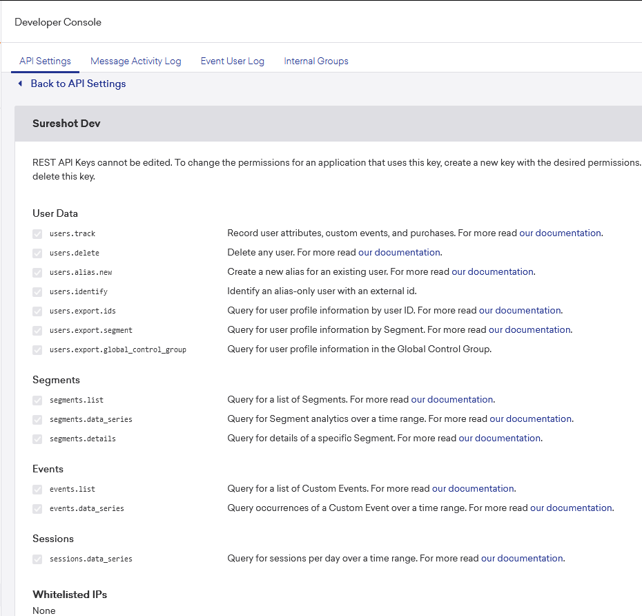Switch to Message Activity Log tab
The height and width of the screenshot is (616, 642).
[135, 61]
